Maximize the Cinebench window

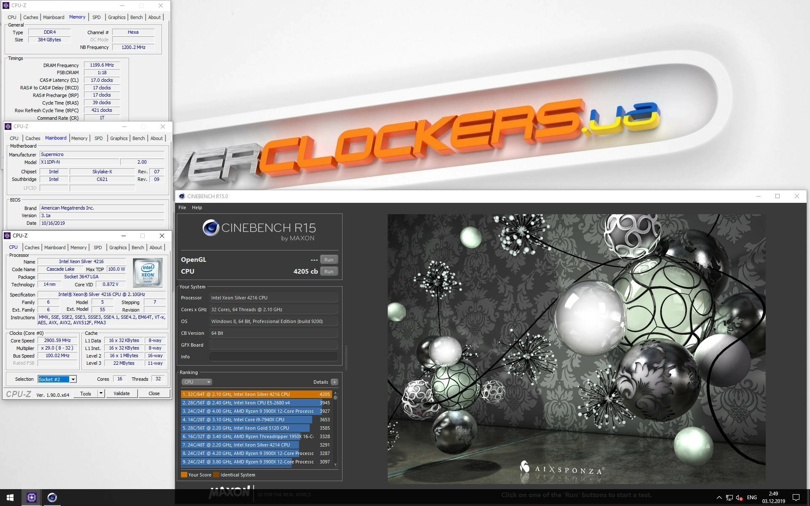point(778,196)
